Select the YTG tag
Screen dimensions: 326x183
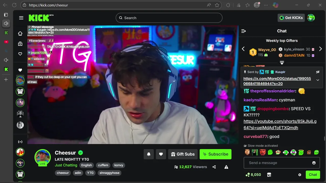click(x=90, y=173)
